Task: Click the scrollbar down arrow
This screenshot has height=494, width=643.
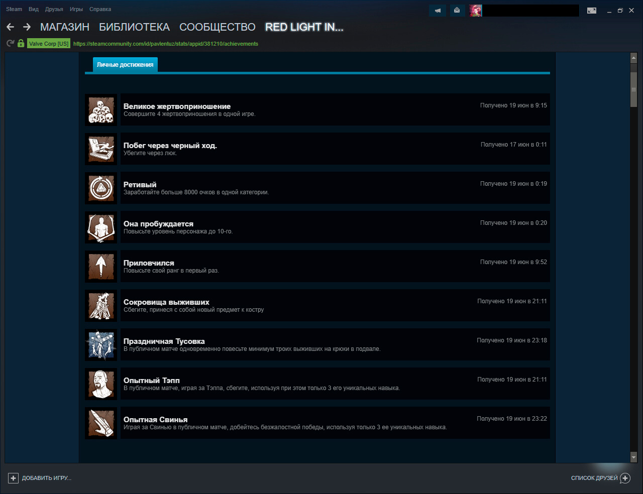Action: click(x=633, y=457)
